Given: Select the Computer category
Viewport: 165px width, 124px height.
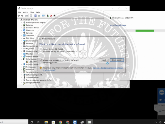Looking at the screenshot, I should coord(30,36).
